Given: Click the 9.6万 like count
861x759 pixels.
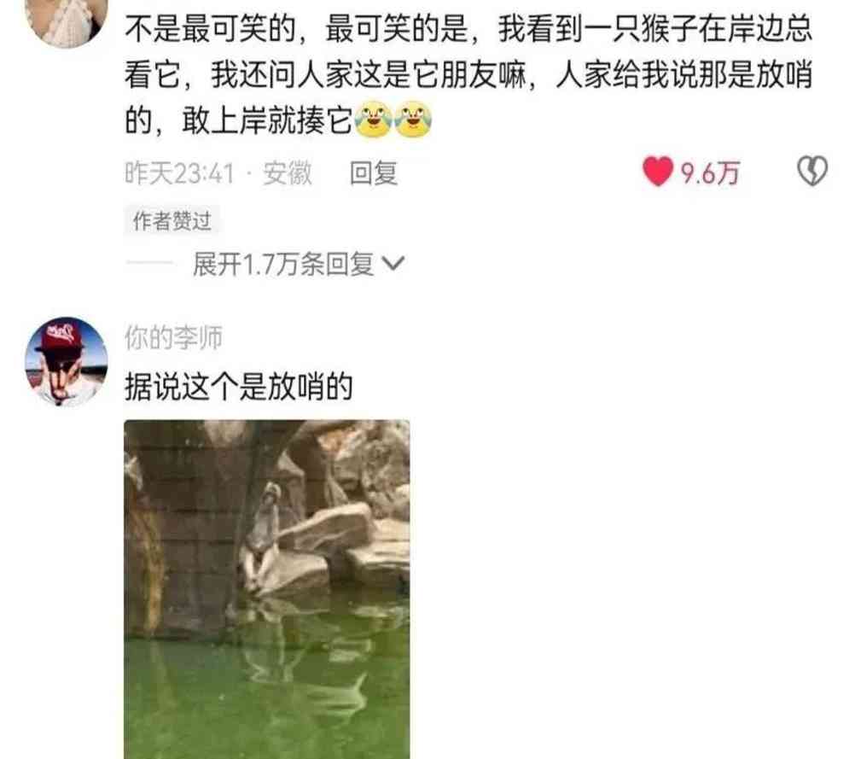Looking at the screenshot, I should point(710,173).
